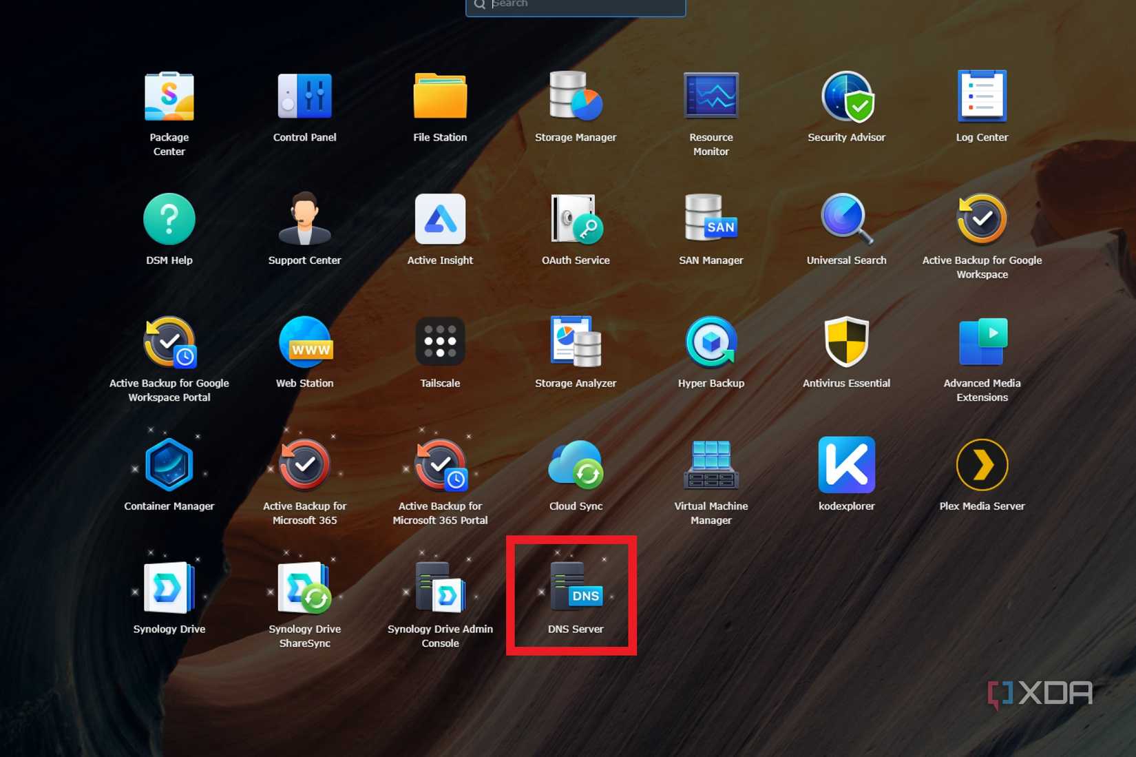Launch Support Center

click(304, 220)
